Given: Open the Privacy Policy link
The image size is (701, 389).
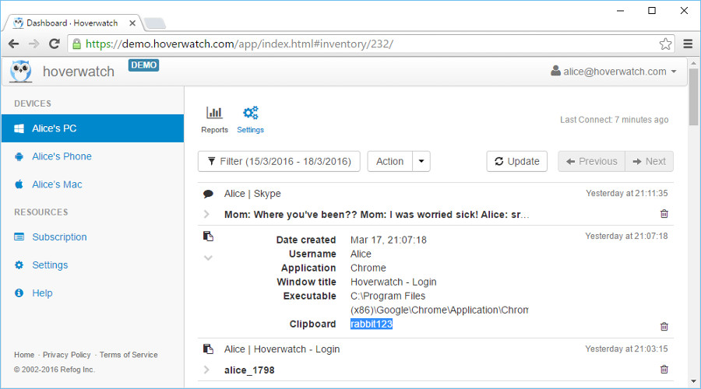Looking at the screenshot, I should [x=66, y=355].
